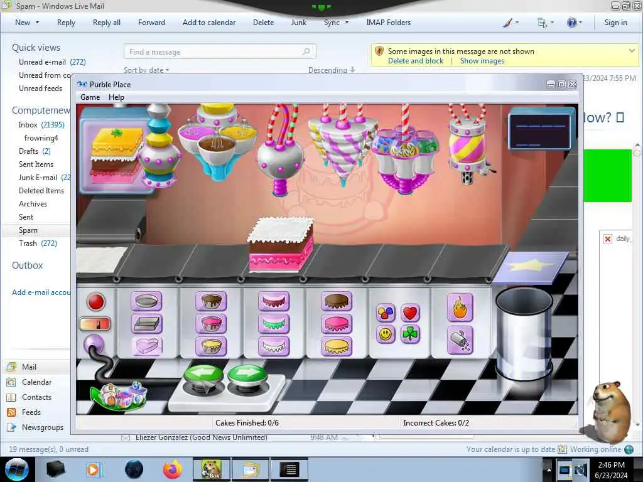Open the Deleted Items folder
Image resolution: width=643 pixels, height=482 pixels.
tap(41, 191)
